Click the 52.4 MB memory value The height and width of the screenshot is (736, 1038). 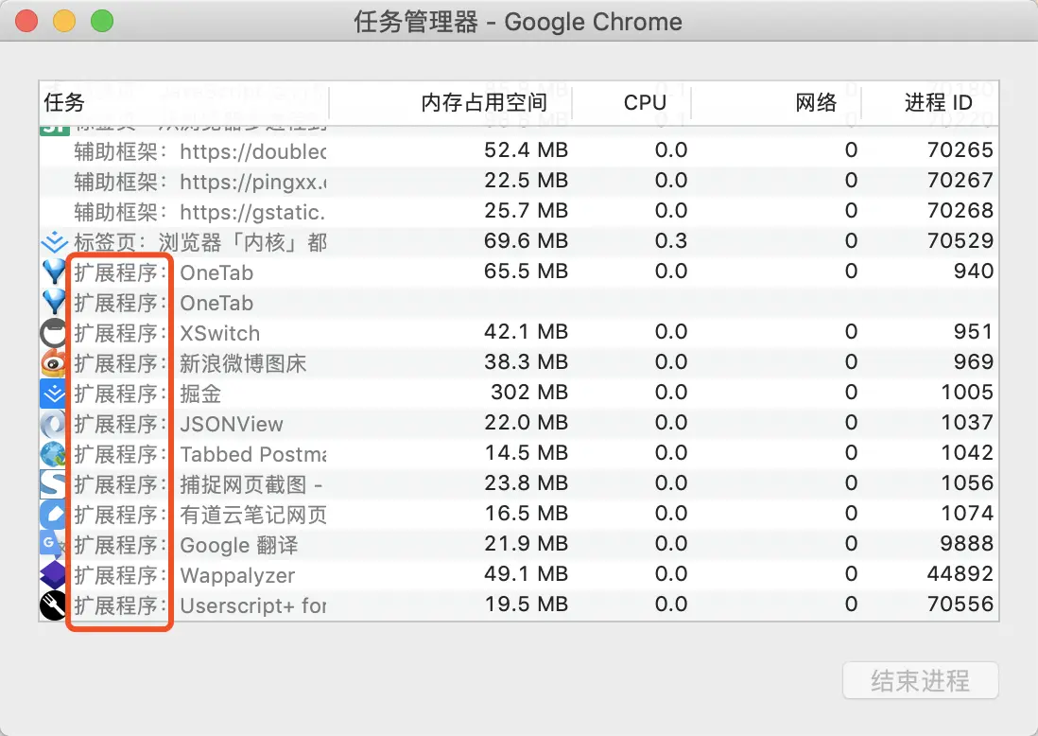click(x=527, y=149)
